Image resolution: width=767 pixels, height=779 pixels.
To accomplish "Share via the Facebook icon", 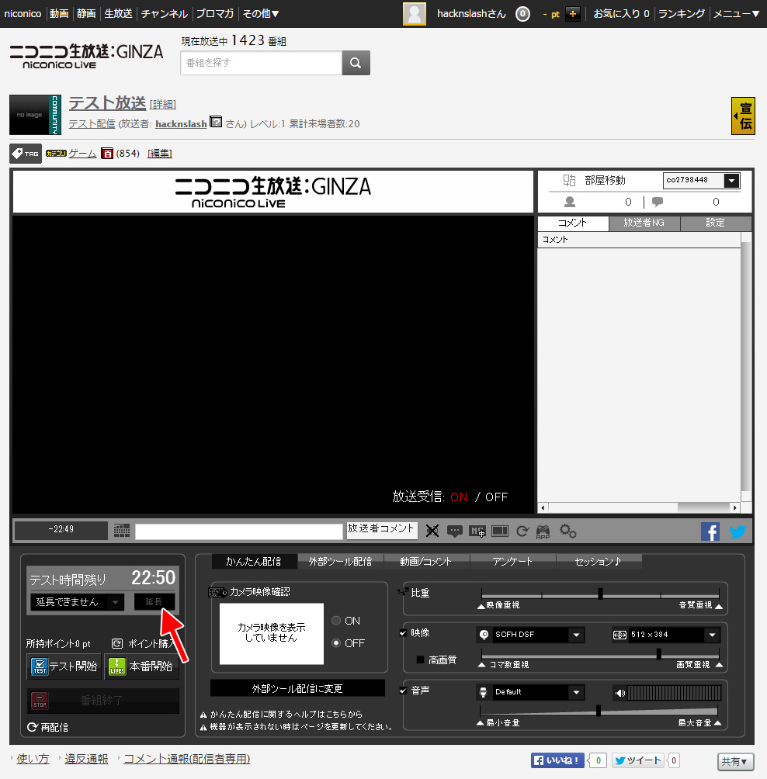I will [710, 531].
